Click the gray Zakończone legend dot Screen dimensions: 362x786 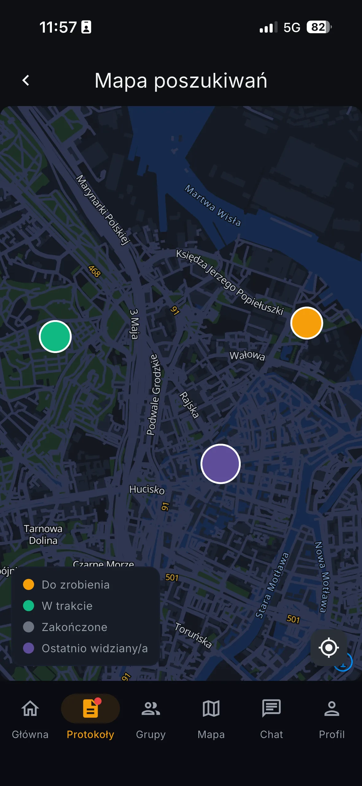point(29,627)
